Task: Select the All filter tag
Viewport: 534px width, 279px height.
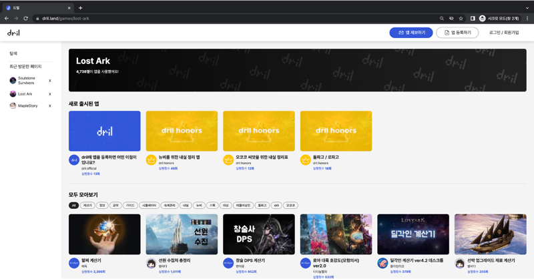Action: point(73,206)
